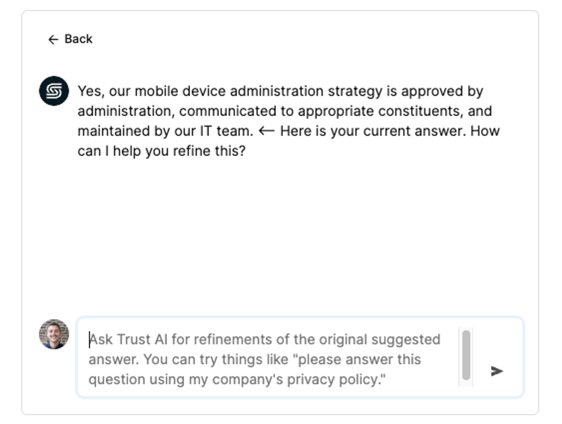This screenshot has width=562, height=424.
Task: Click the placeholder text 'please answer this'
Action: 359,359
